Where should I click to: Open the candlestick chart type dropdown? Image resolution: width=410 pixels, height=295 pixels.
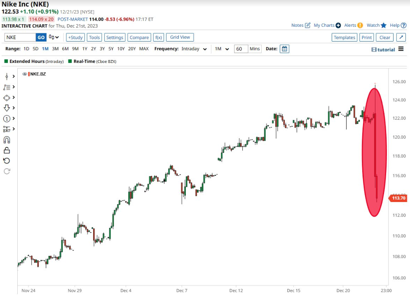(54, 37)
